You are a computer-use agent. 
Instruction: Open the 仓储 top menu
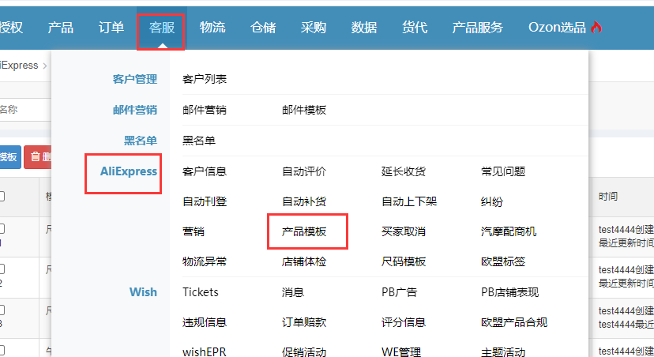(263, 28)
